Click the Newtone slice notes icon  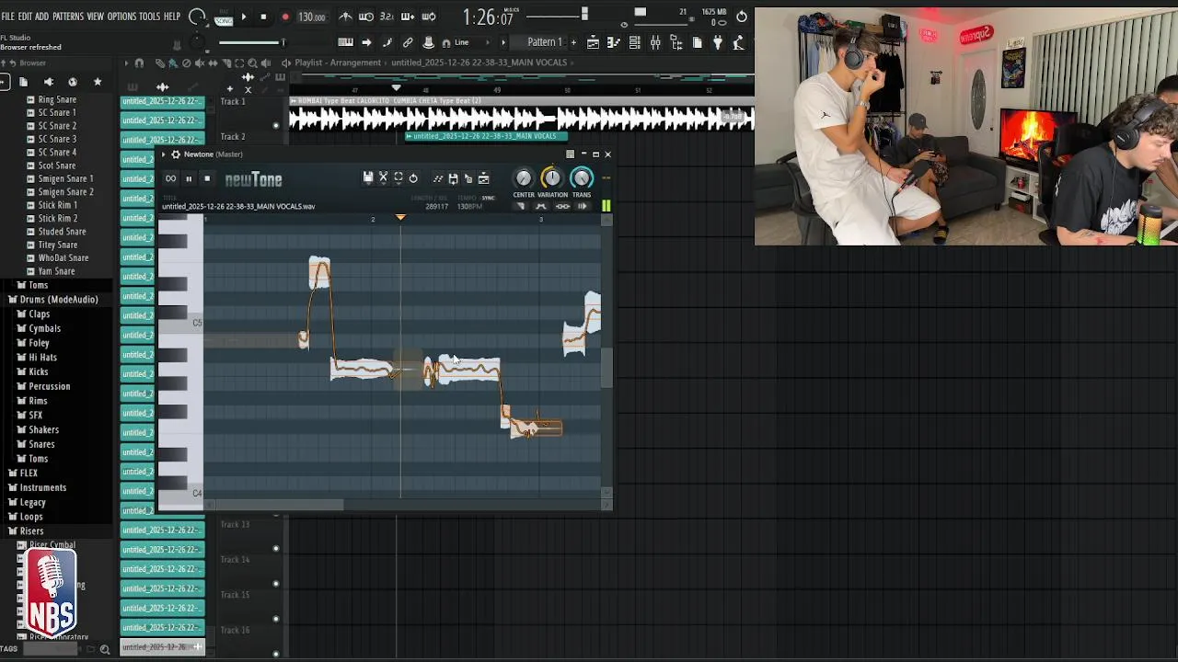pyautogui.click(x=438, y=178)
